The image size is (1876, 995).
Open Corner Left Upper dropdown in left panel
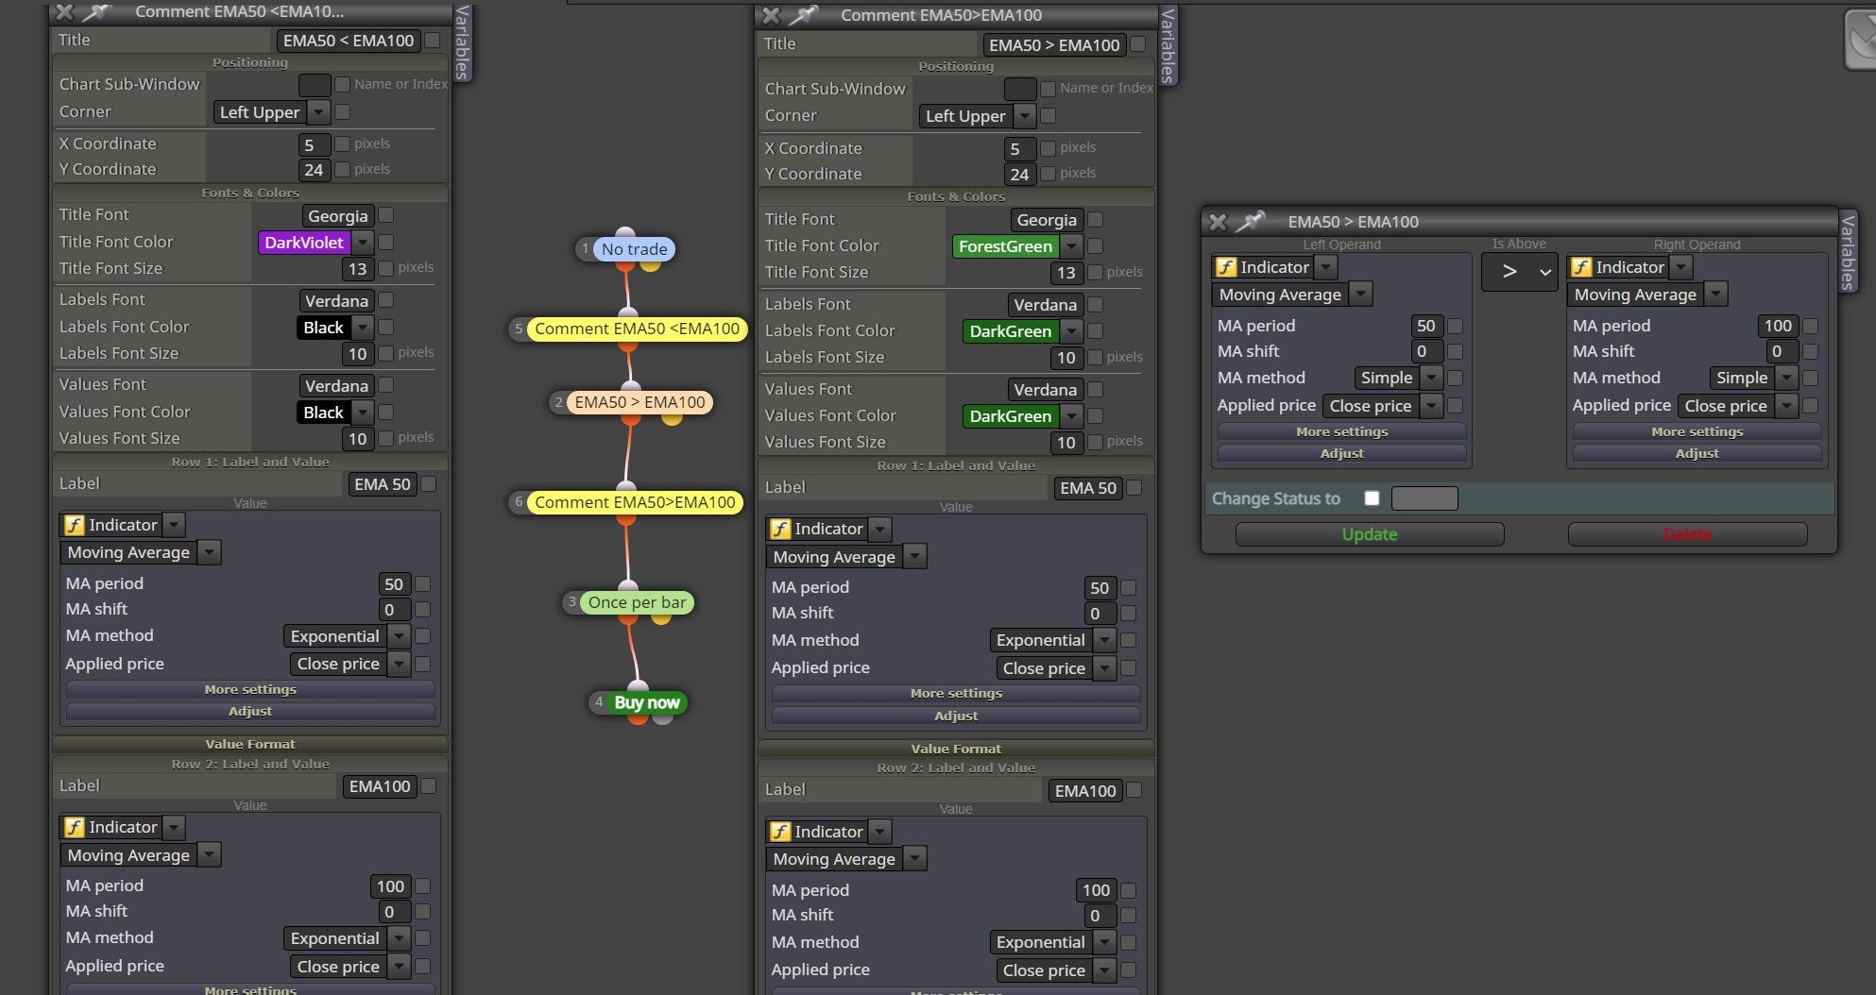pos(271,112)
